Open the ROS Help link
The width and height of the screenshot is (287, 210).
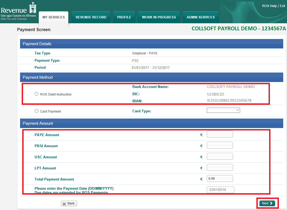[x=269, y=6]
